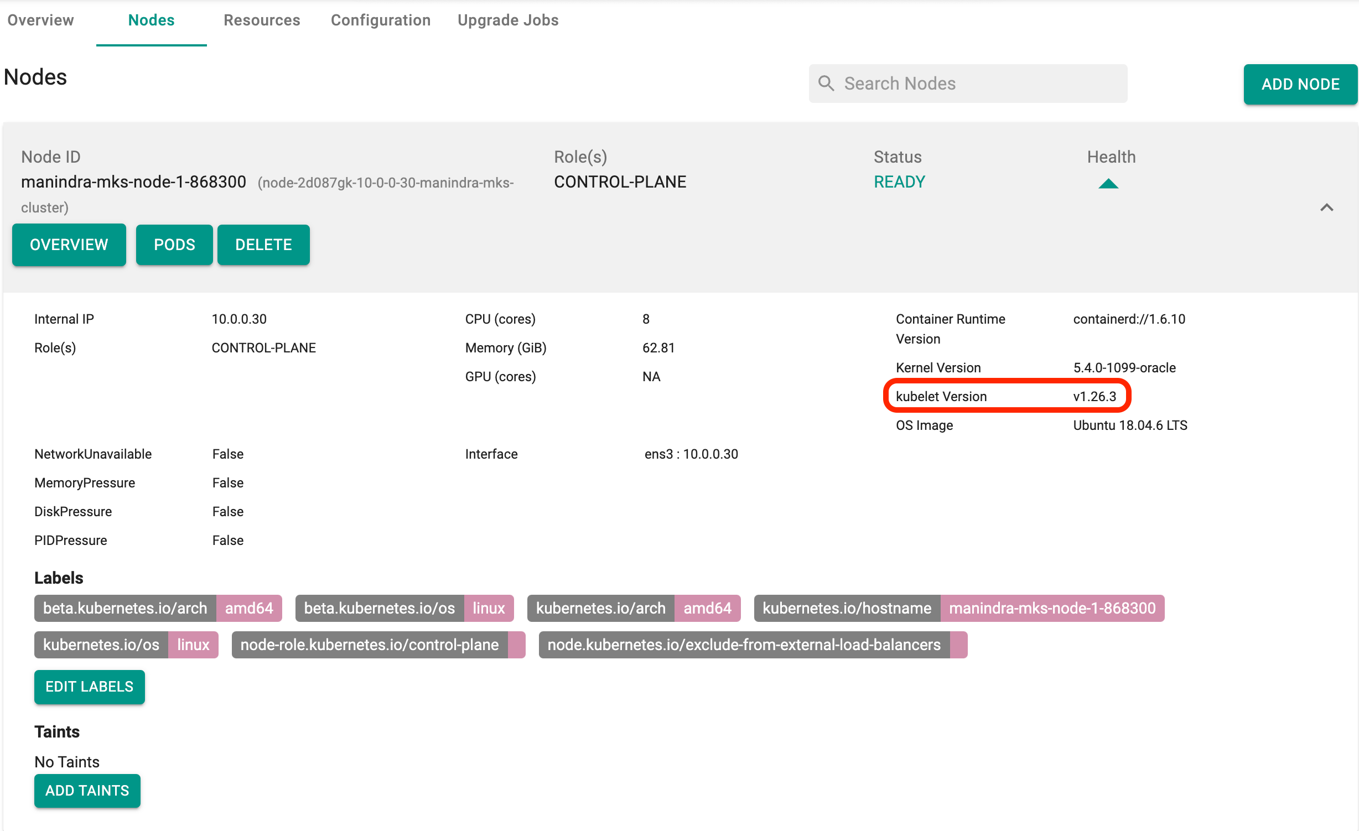Click the Interface value ens3 : 10.0.0.30
1359x831 pixels.
pos(691,454)
